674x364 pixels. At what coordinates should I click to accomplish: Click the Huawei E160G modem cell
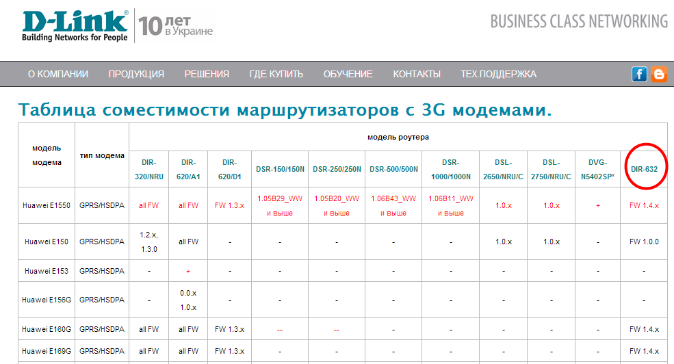[x=47, y=329]
